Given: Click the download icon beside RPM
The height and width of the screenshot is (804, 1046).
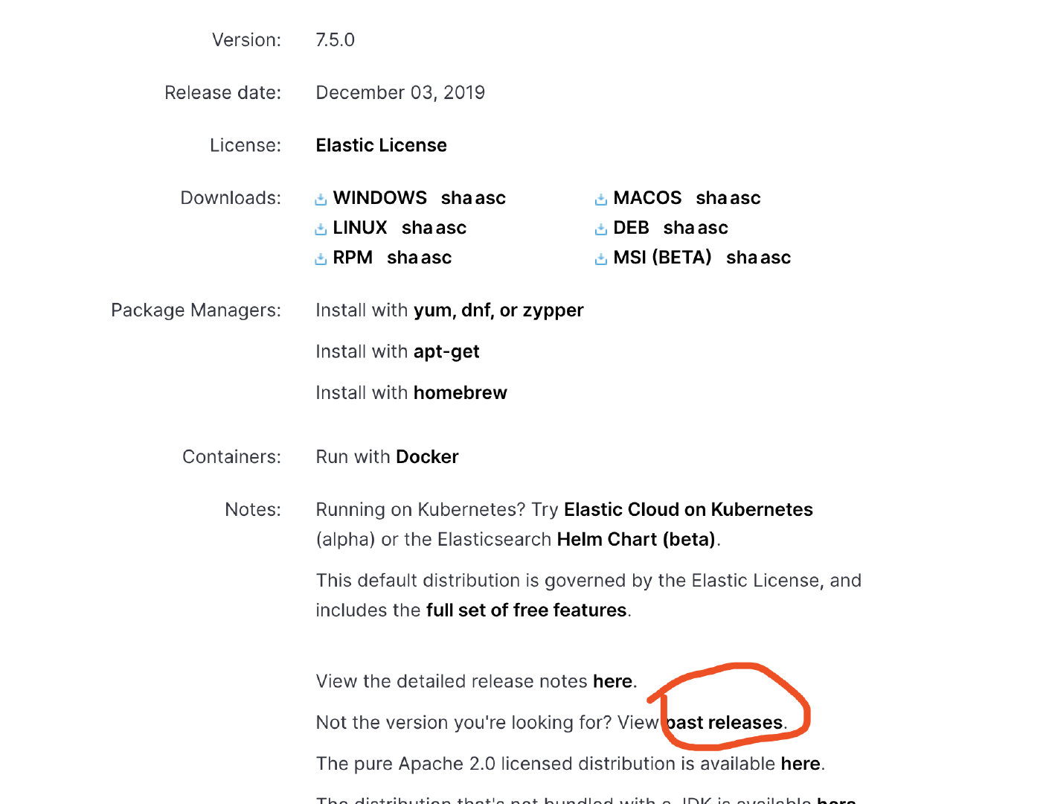Looking at the screenshot, I should pos(321,258).
